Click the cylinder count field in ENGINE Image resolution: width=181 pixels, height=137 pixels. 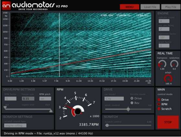point(164,21)
